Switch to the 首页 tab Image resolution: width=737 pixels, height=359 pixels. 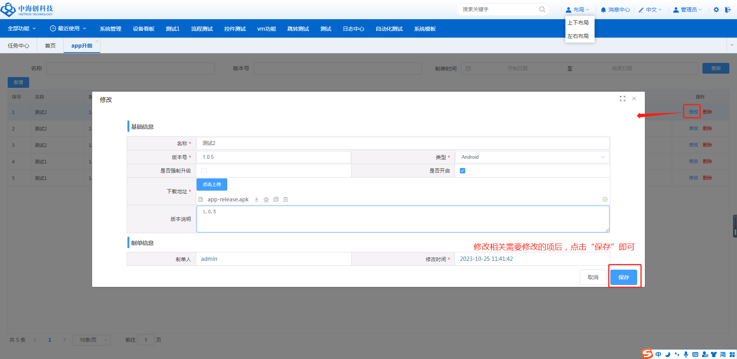50,46
